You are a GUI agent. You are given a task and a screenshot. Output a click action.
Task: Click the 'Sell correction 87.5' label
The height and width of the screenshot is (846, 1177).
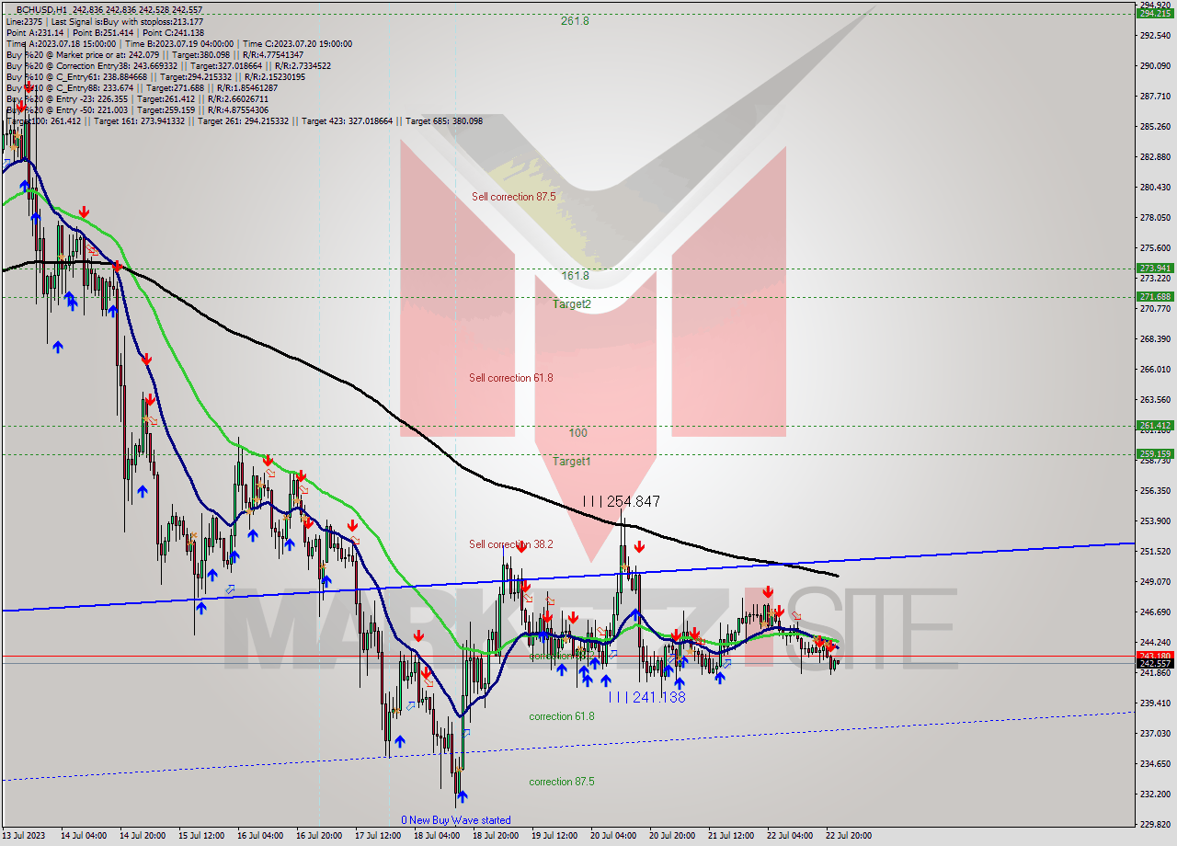tap(513, 196)
